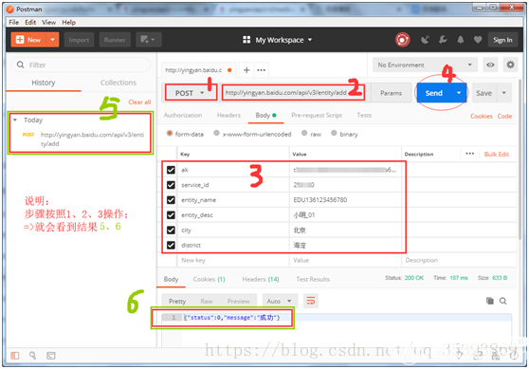Viewport: 529px width, 369px height.
Task: Uncheck the entity_name parameter row
Action: (x=171, y=200)
